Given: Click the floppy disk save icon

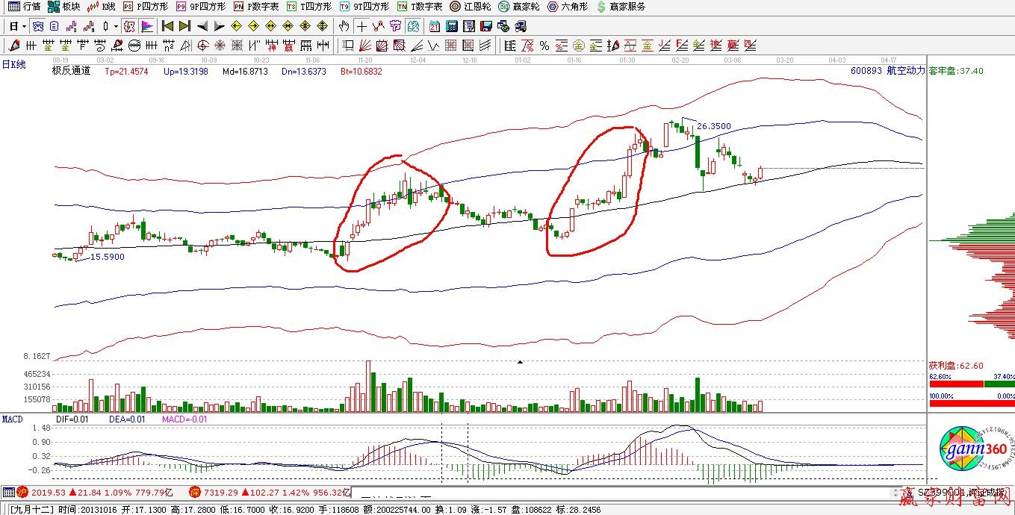Looking at the screenshot, I should [x=486, y=26].
